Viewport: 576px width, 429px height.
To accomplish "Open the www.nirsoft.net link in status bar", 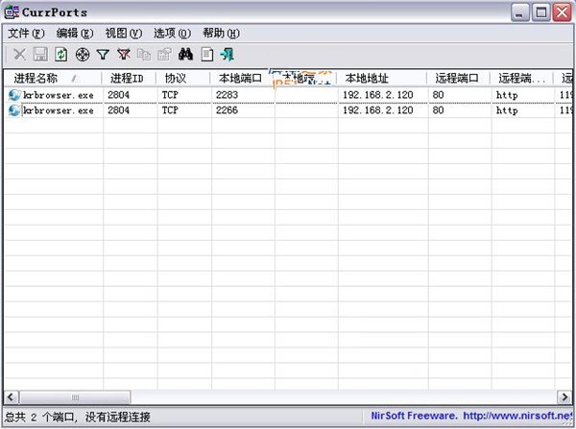I will pos(518,416).
